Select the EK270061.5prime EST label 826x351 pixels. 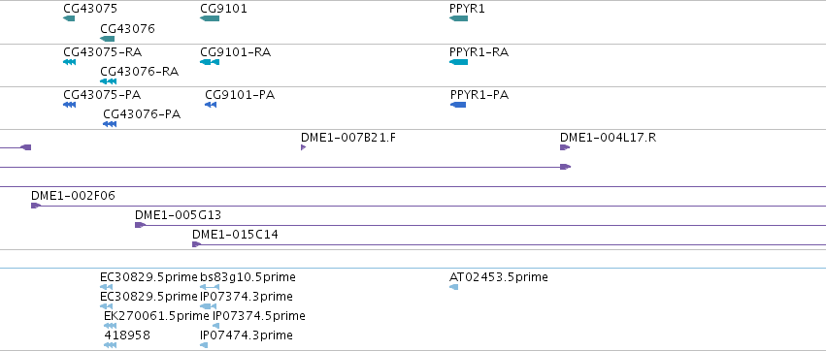156,316
